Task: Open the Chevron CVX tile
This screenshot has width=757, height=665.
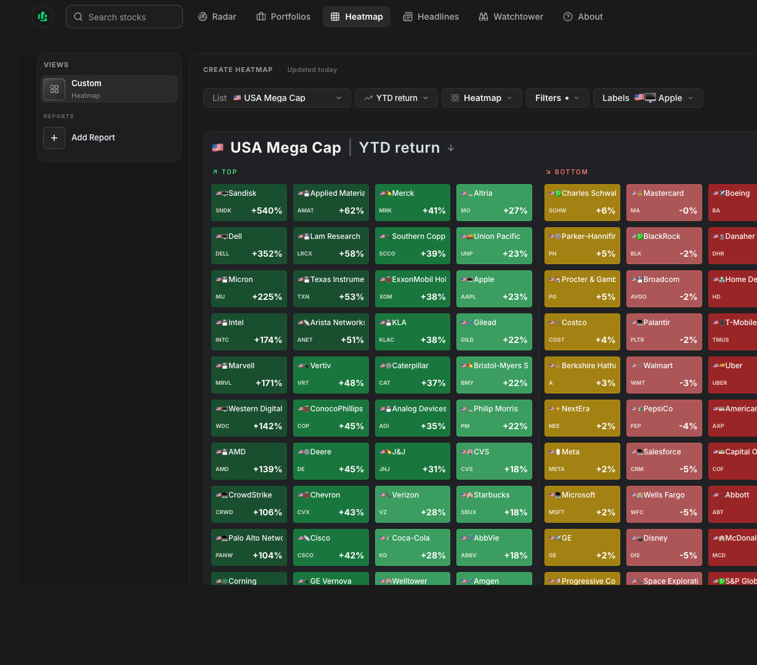Action: (331, 504)
